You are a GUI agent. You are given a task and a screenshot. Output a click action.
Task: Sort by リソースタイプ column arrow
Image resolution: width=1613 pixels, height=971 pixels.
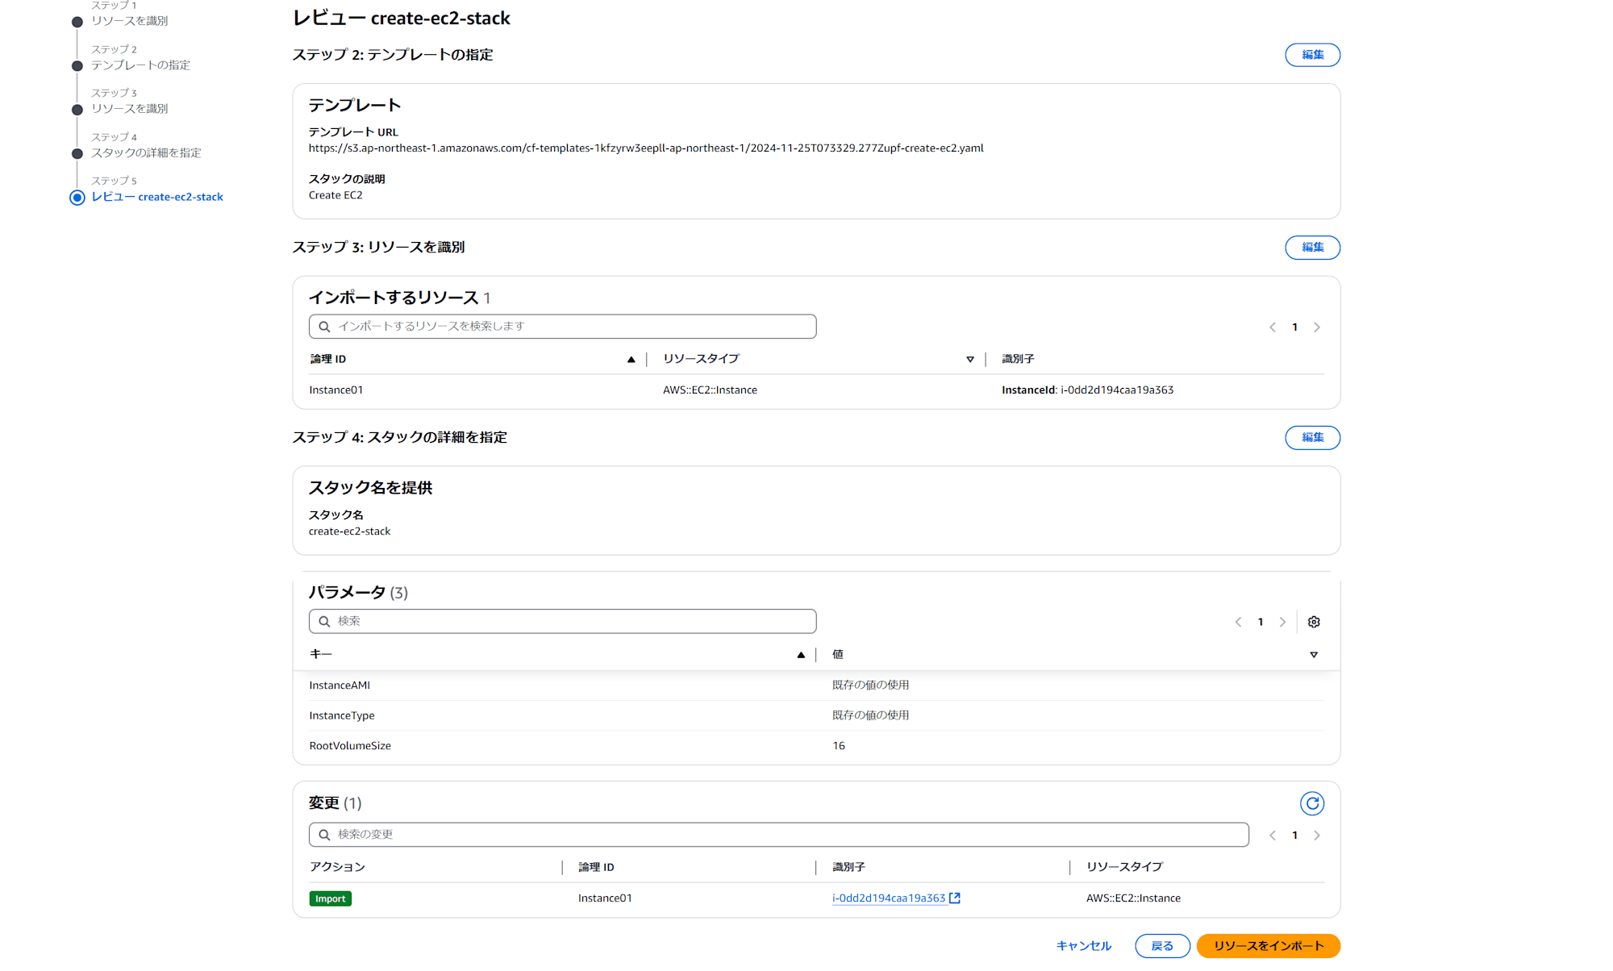(x=970, y=360)
